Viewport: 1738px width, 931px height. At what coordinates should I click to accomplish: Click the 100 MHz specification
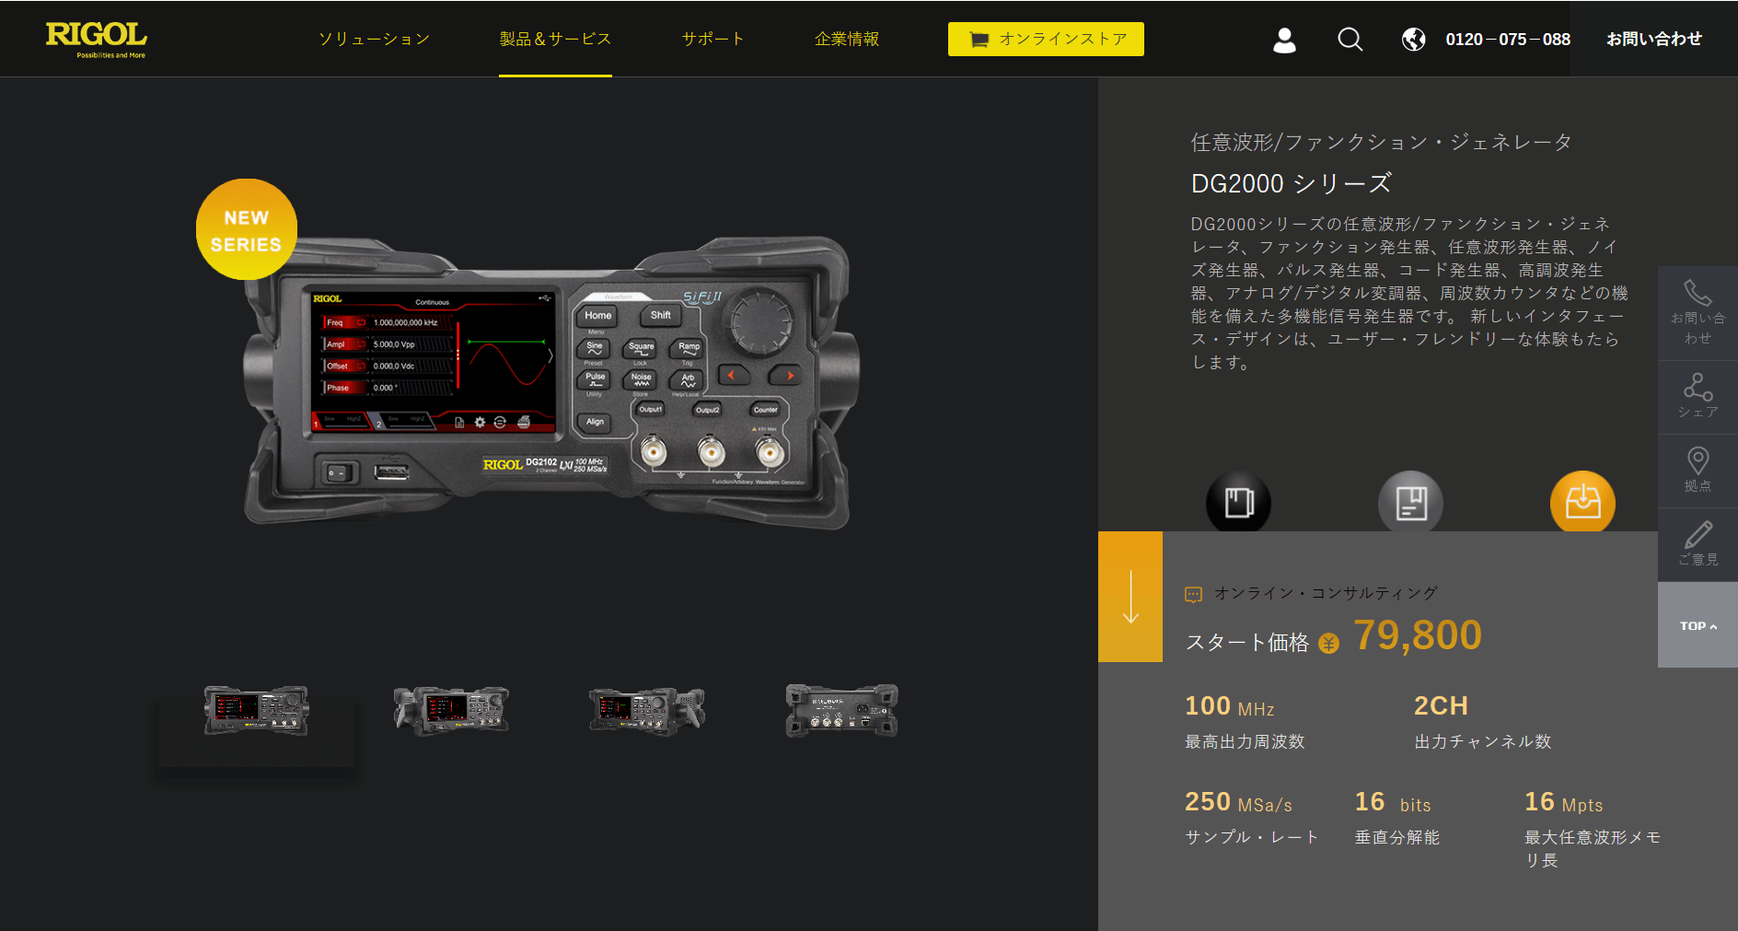tap(1230, 706)
